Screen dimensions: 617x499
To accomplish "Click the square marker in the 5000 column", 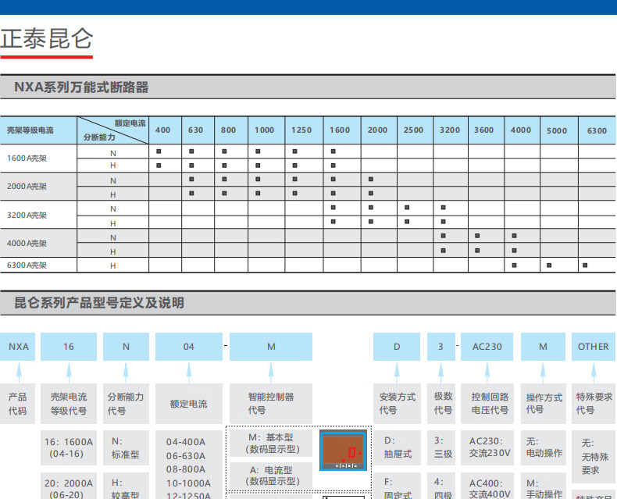I will click(550, 266).
